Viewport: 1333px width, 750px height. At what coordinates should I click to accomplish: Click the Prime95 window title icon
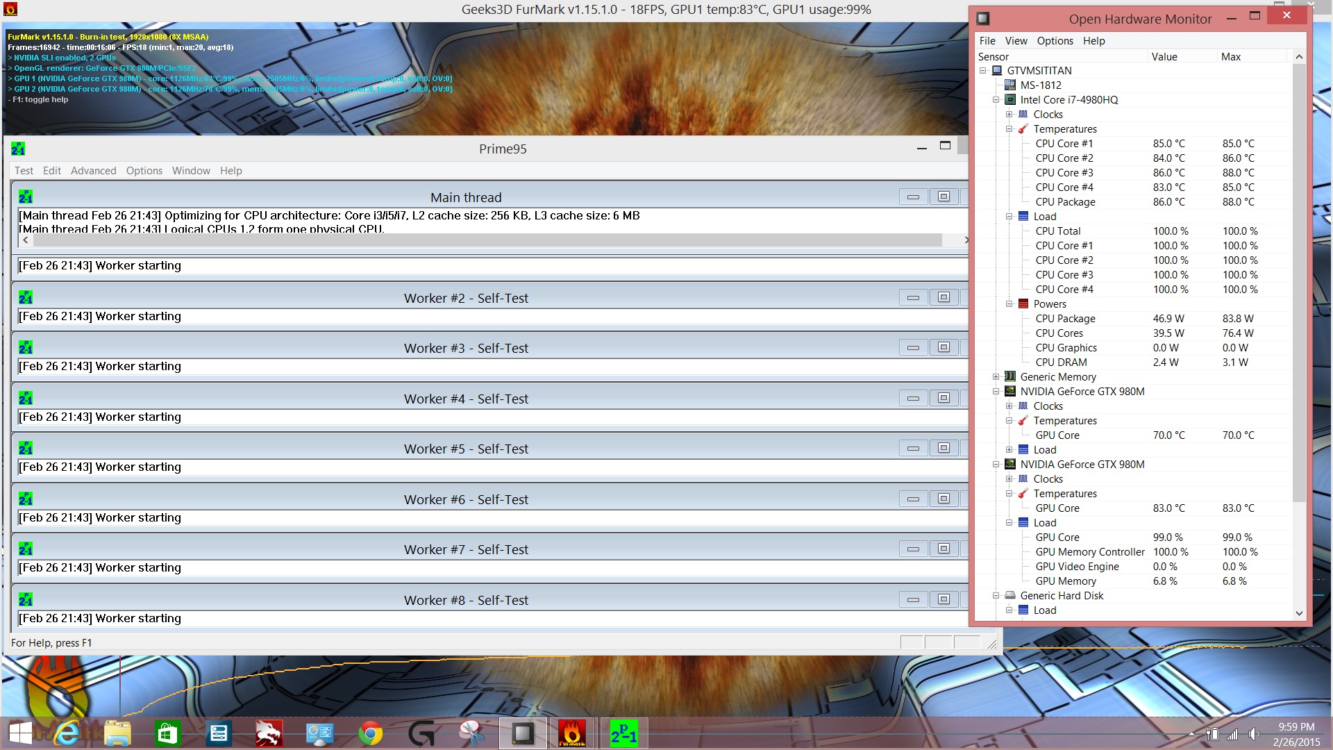coord(18,149)
